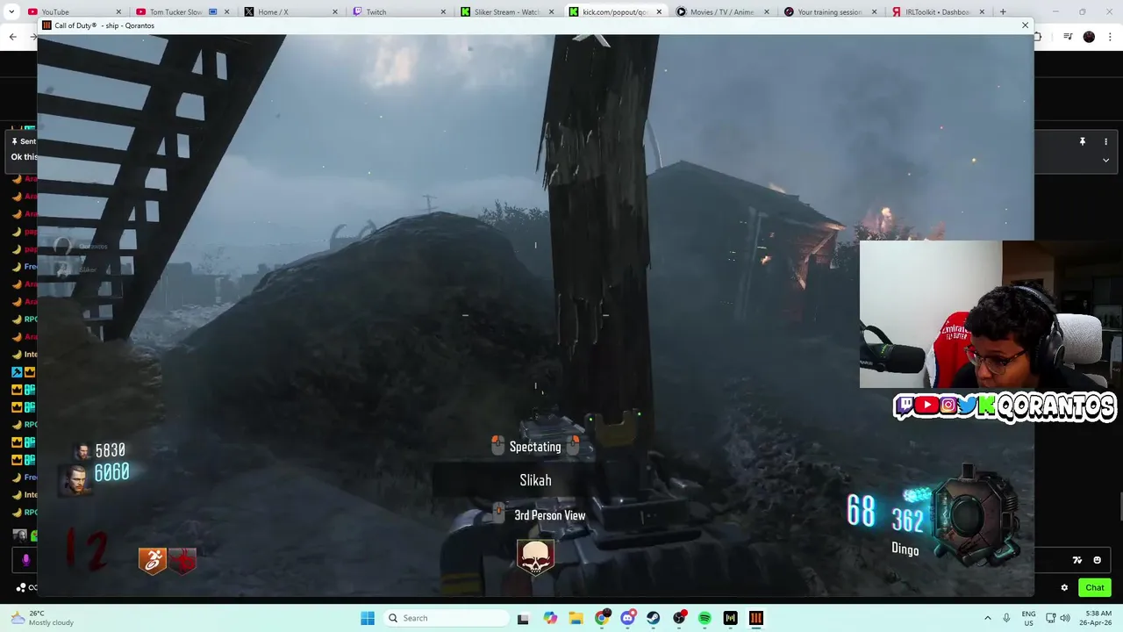Close the YouTube tab
The height and width of the screenshot is (632, 1123).
point(118,12)
